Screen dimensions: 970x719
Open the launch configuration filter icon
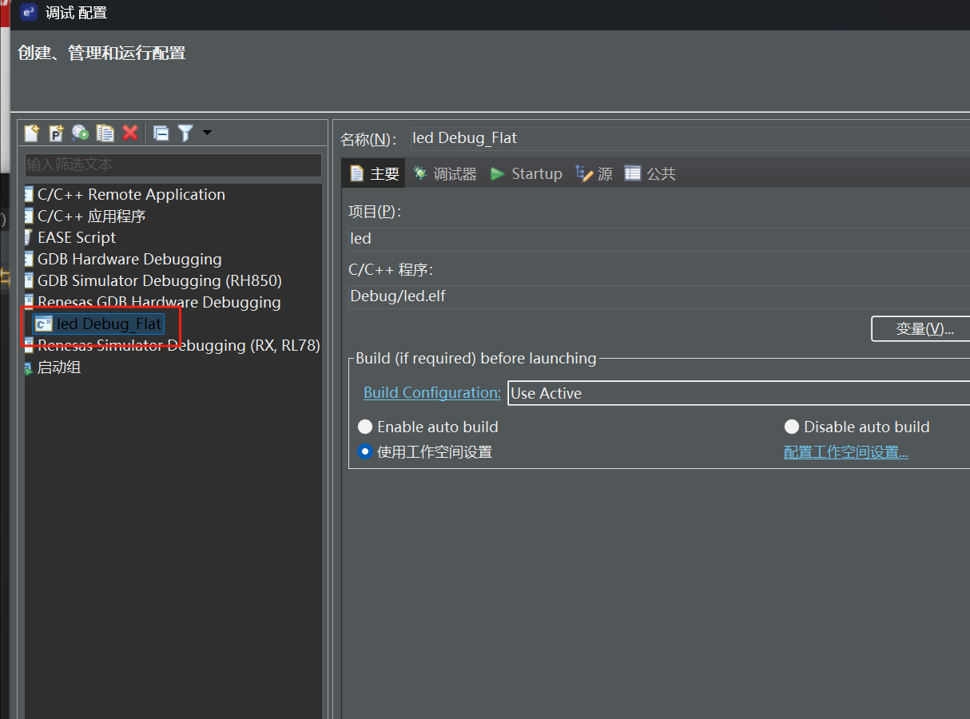point(185,133)
